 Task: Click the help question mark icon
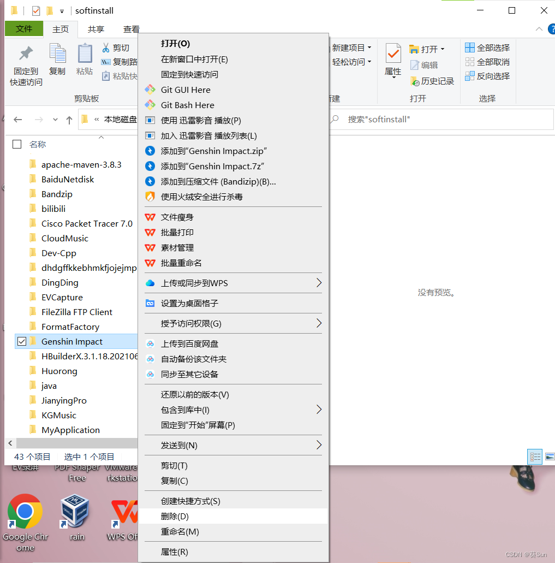pyautogui.click(x=552, y=29)
